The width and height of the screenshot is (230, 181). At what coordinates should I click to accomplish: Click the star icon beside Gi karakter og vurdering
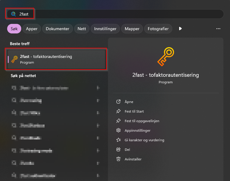(x=118, y=140)
